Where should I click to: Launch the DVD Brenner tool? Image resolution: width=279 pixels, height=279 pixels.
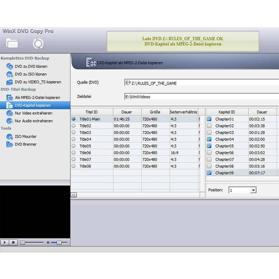26,144
